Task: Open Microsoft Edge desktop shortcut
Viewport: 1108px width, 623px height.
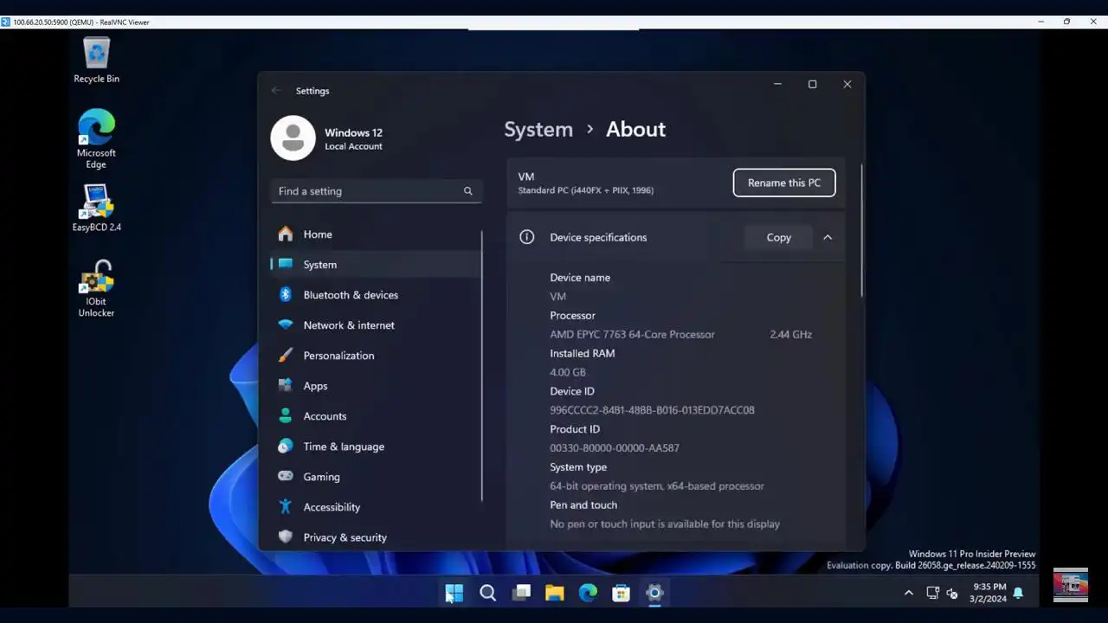Action: tap(96, 138)
